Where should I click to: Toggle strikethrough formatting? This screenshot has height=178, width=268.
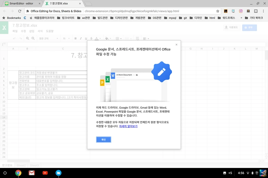point(91,39)
